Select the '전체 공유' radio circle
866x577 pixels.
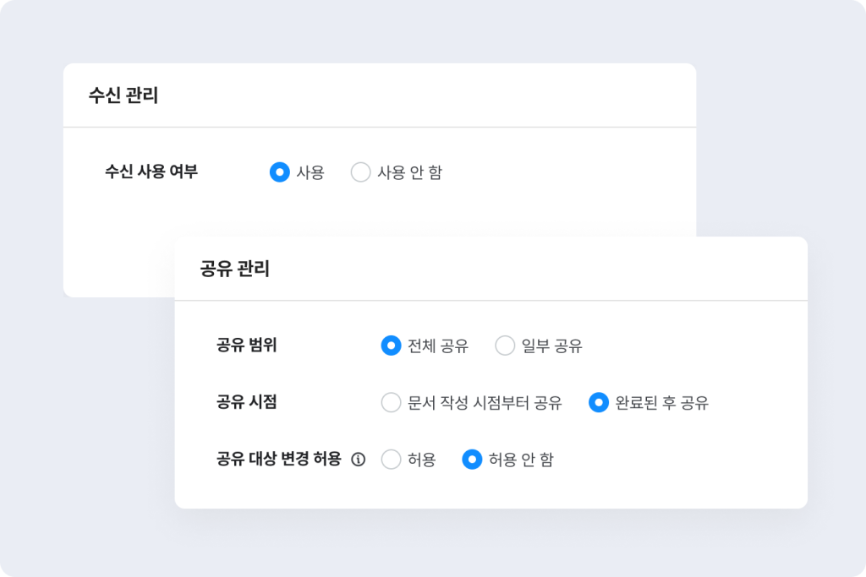coord(391,346)
